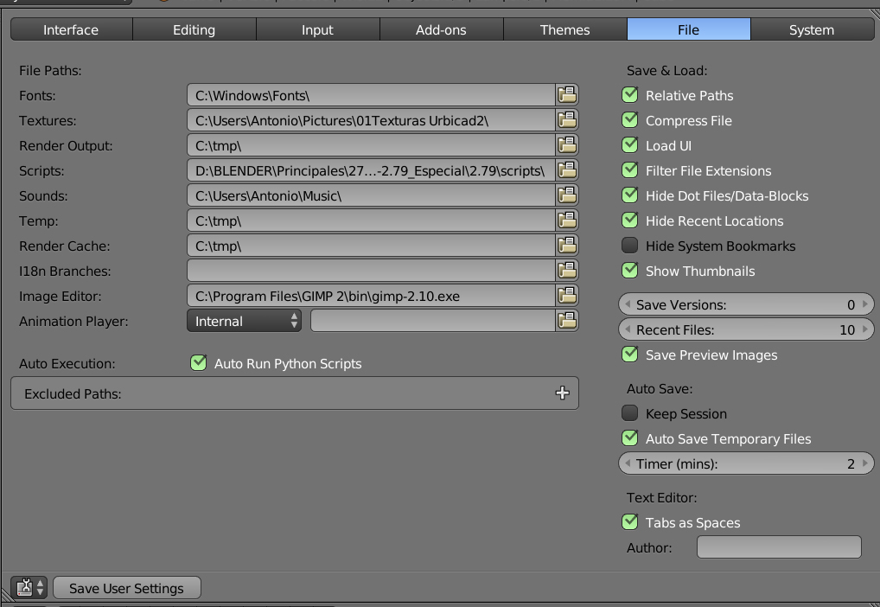Viewport: 880px width, 607px height.
Task: Open the Themes tab
Action: (x=564, y=29)
